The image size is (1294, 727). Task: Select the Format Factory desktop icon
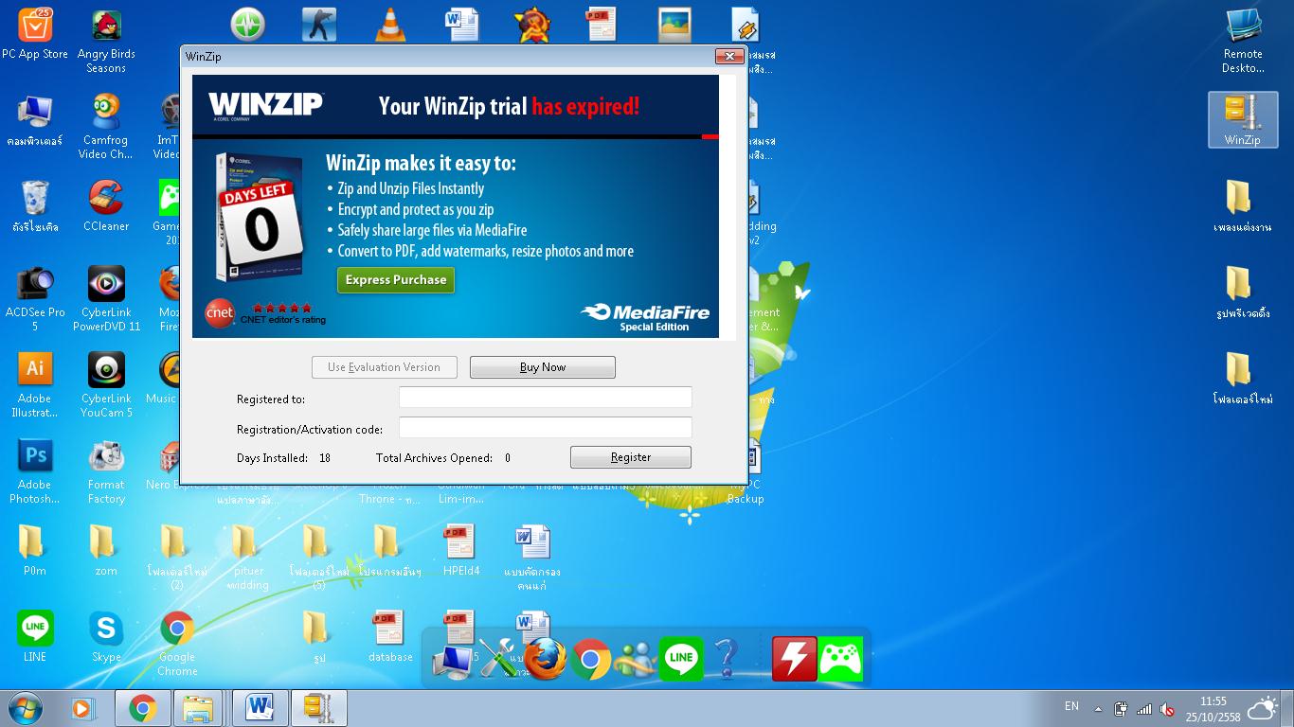(106, 471)
